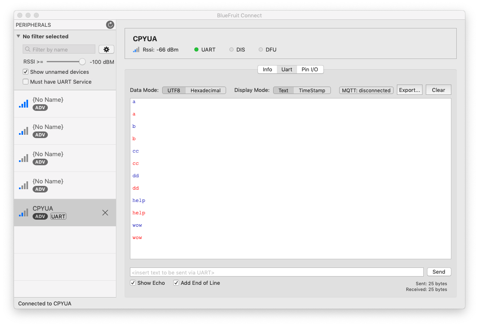
Task: Click the DIS status indicator
Action: click(x=231, y=49)
